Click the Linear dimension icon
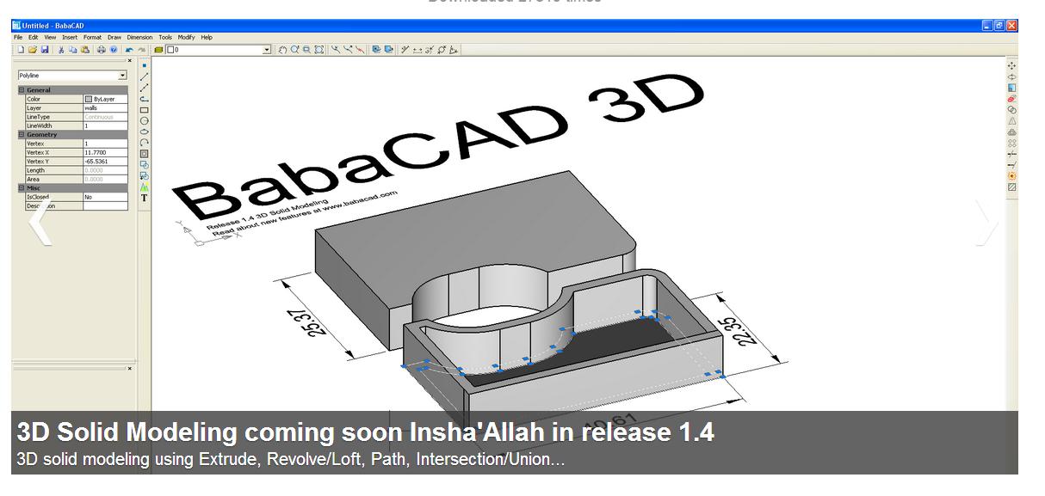The image size is (1045, 496). point(417,50)
